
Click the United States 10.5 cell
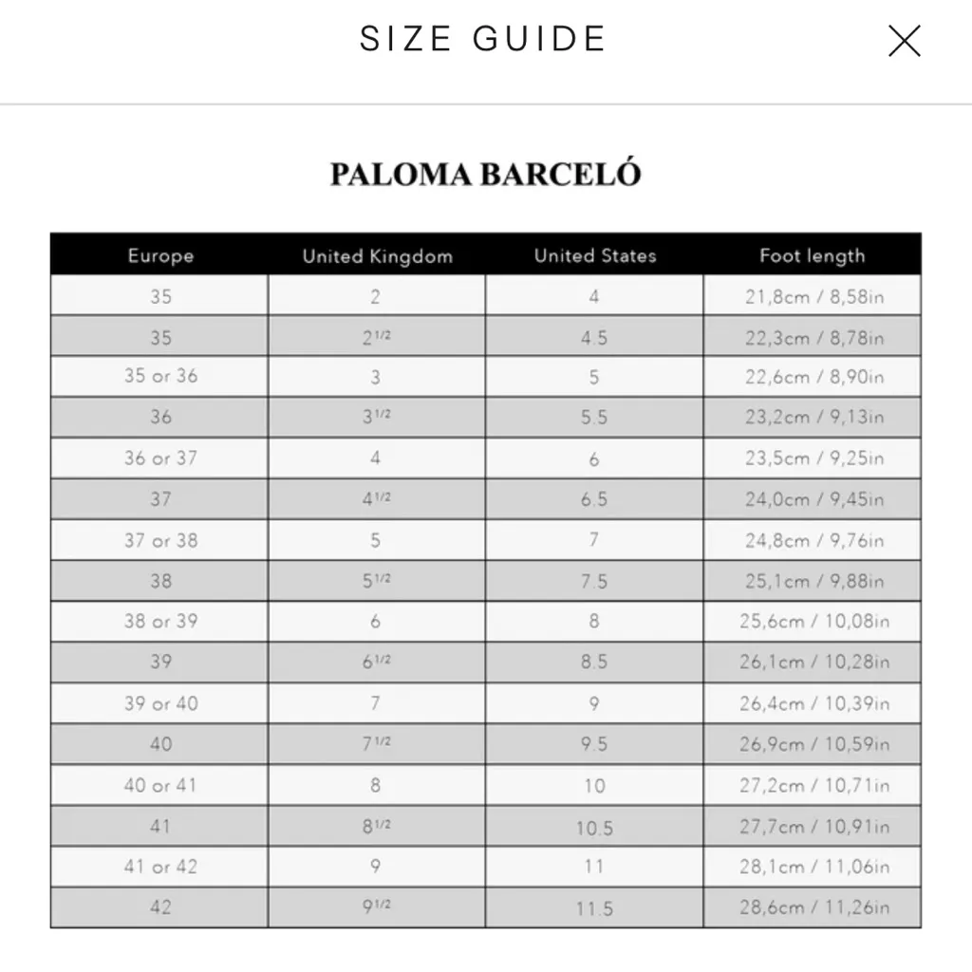tap(594, 827)
